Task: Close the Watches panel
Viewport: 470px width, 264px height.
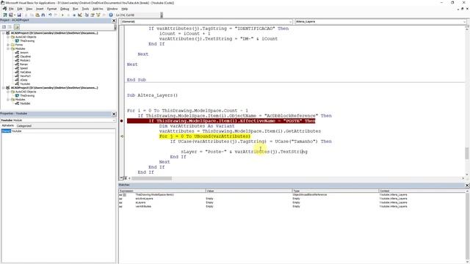Action: 467,186
